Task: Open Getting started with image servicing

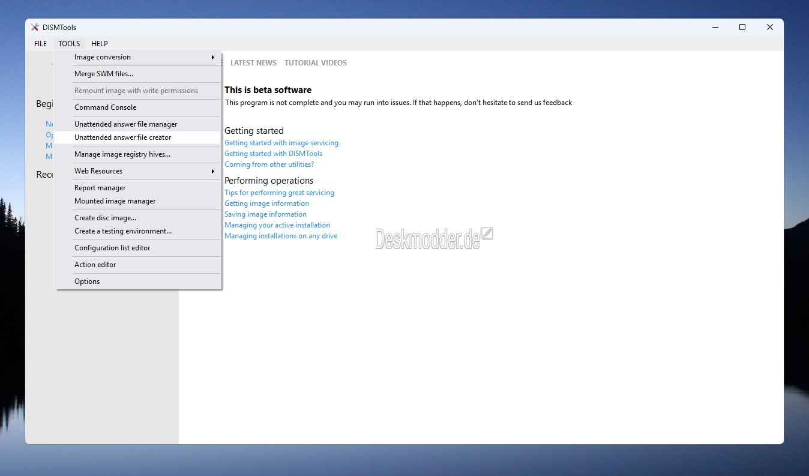Action: pyautogui.click(x=281, y=143)
